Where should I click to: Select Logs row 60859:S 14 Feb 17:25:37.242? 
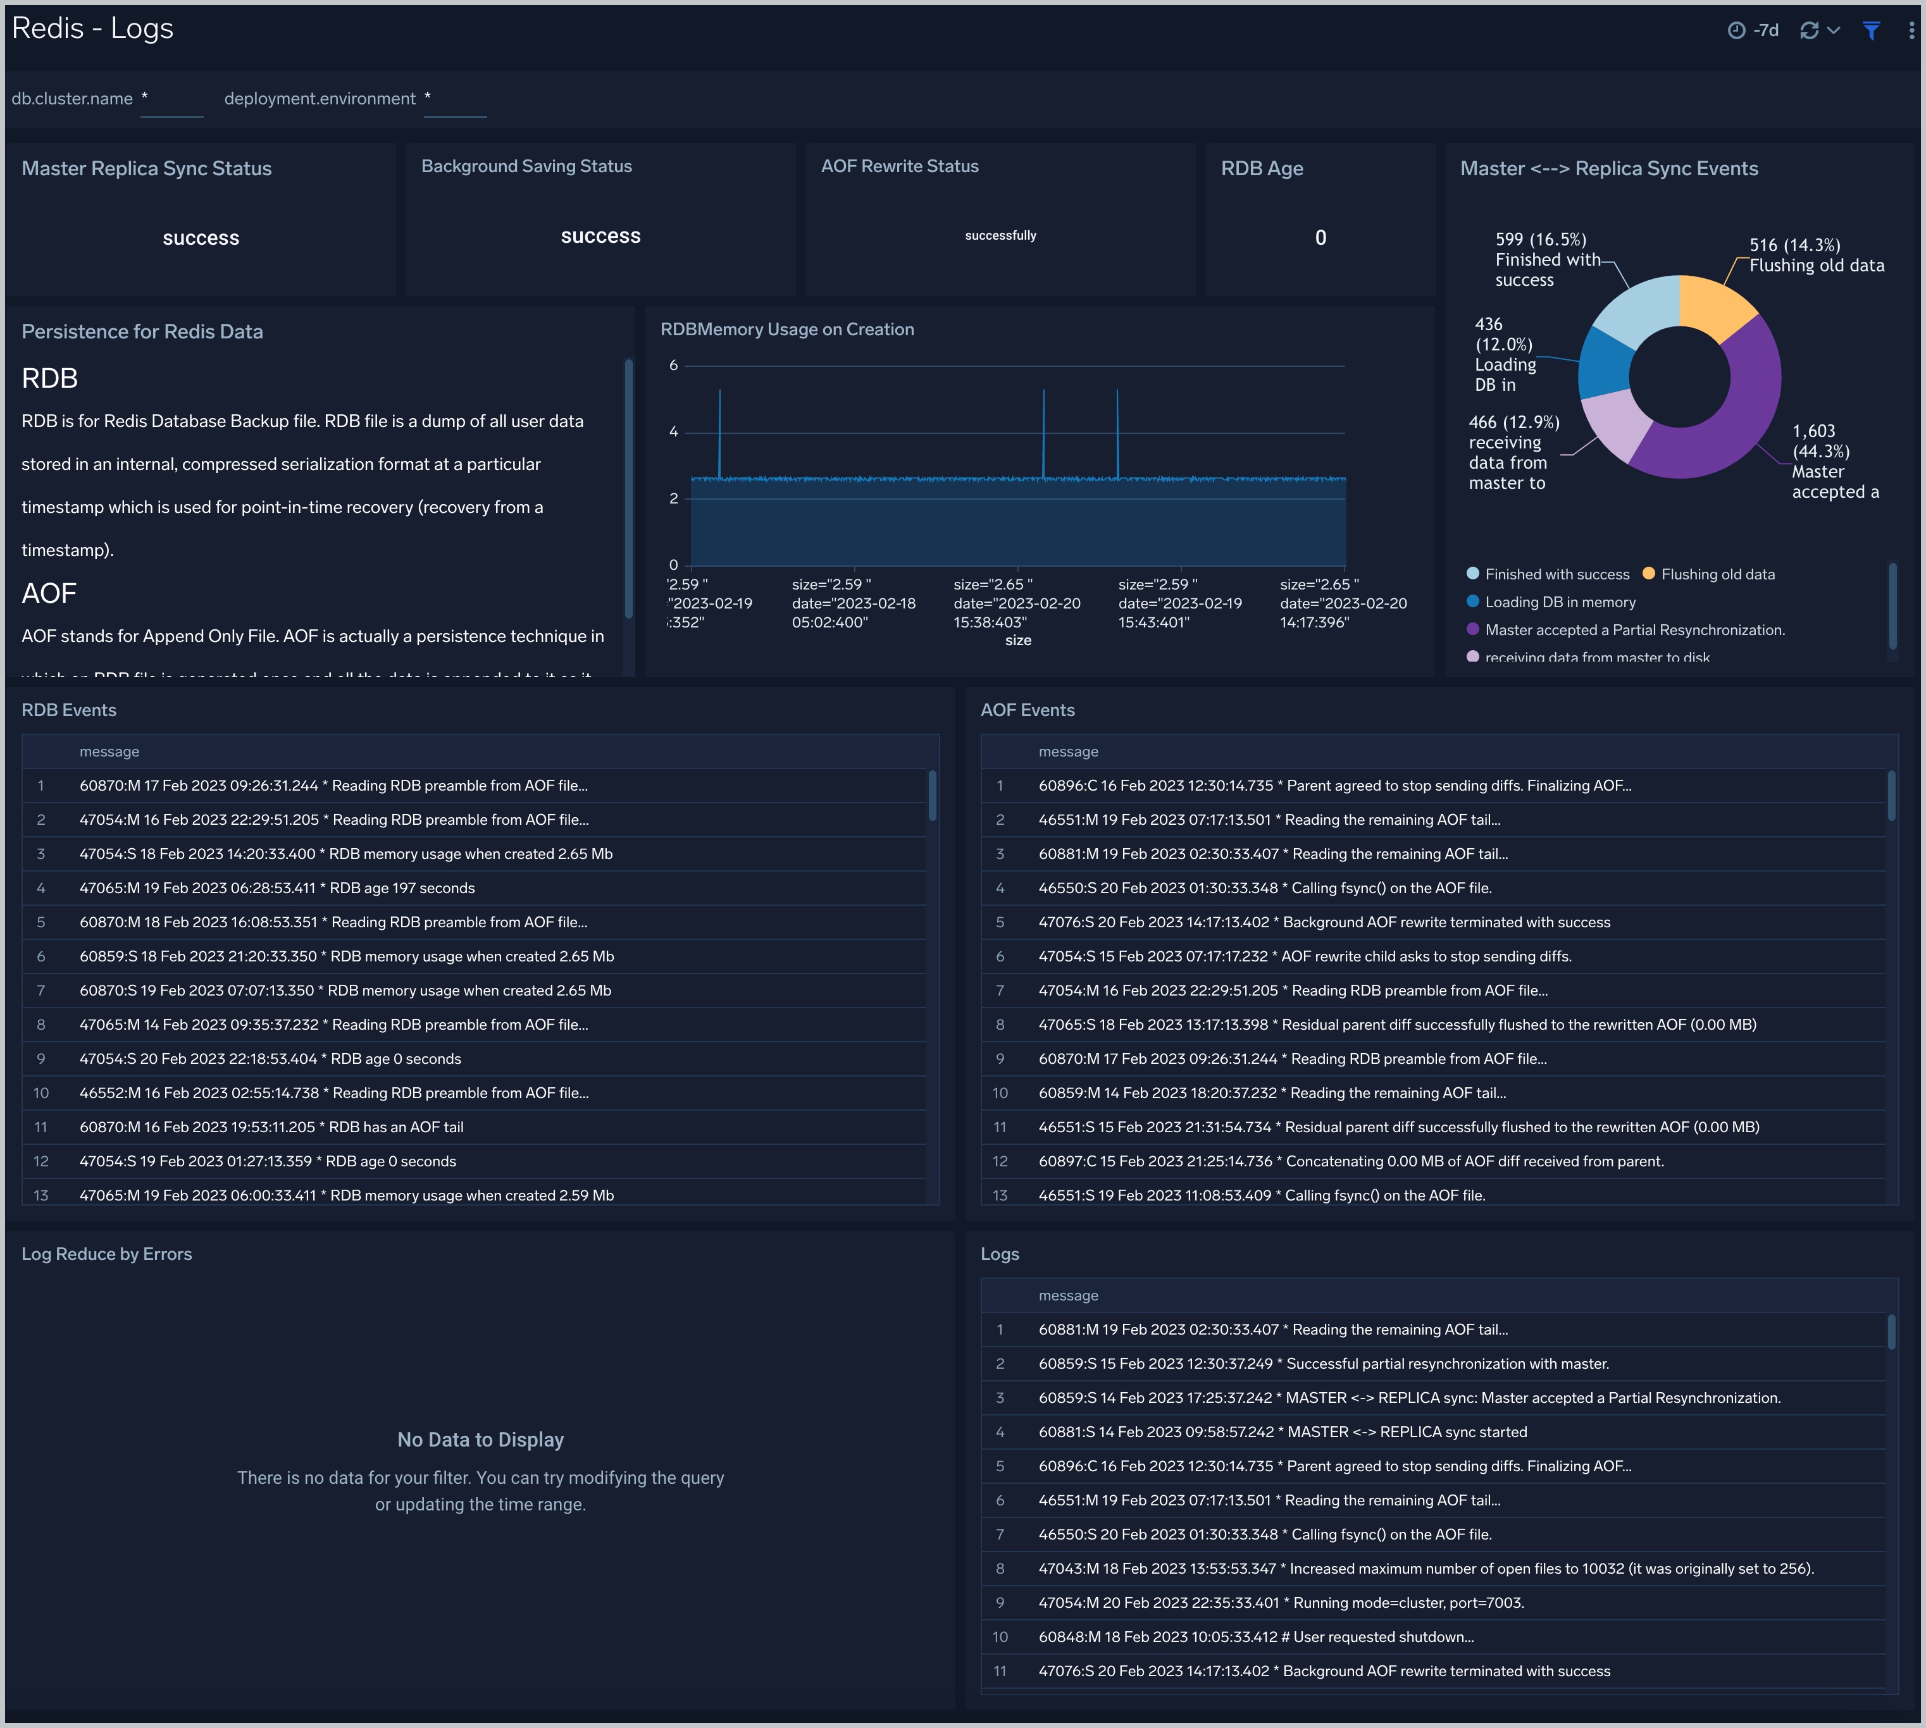click(x=1434, y=1398)
